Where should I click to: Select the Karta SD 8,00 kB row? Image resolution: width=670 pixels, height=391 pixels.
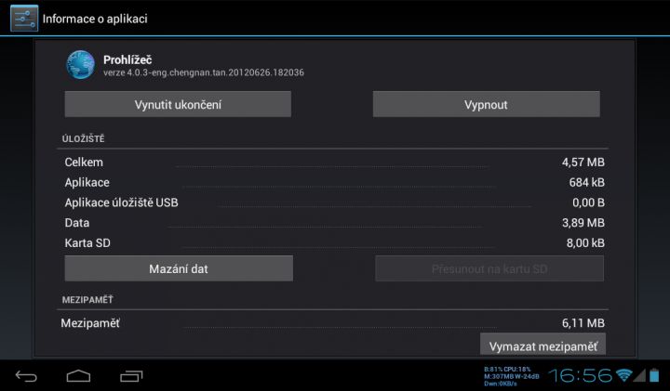click(x=335, y=242)
